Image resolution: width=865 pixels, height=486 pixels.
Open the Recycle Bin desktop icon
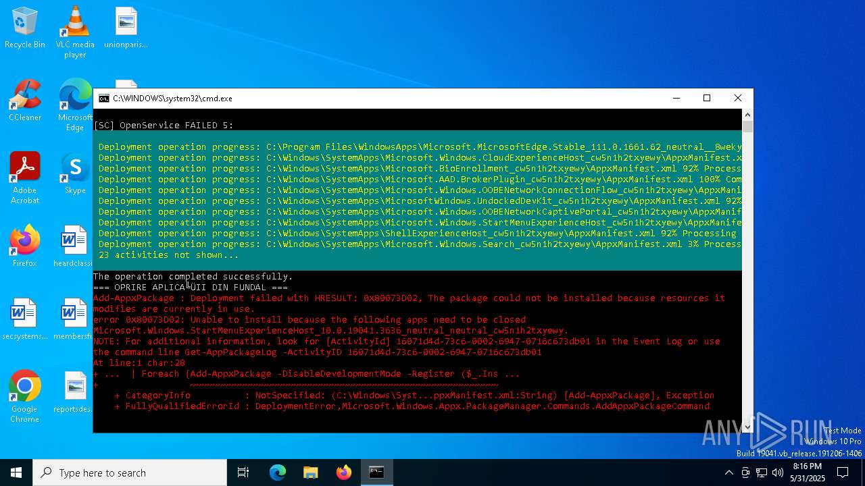[x=25, y=28]
